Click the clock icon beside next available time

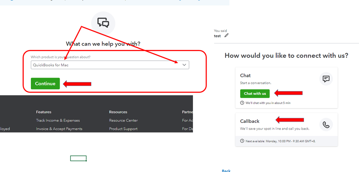[242, 141]
